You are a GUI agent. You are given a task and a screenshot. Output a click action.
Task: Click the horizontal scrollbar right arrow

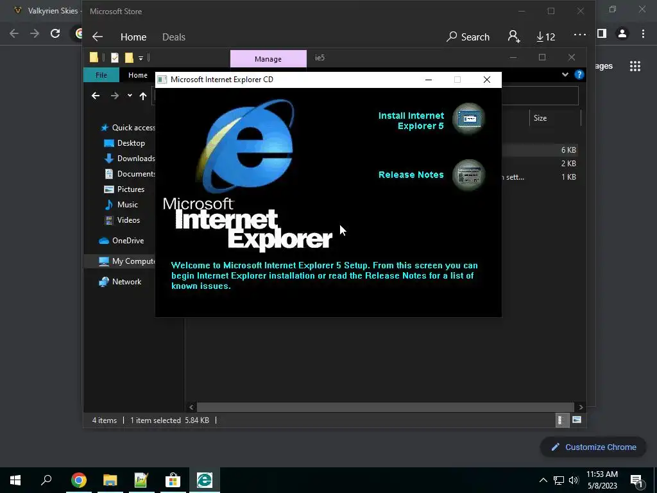pyautogui.click(x=580, y=407)
